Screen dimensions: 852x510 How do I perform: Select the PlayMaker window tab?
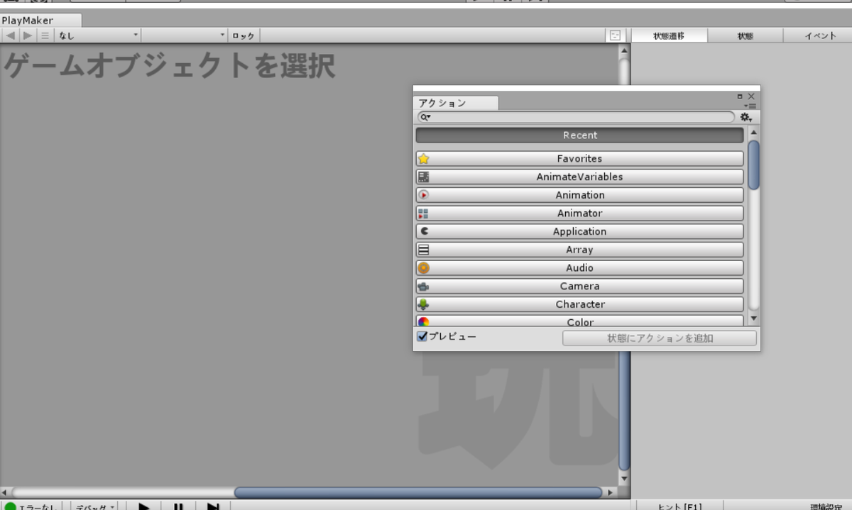coord(40,21)
